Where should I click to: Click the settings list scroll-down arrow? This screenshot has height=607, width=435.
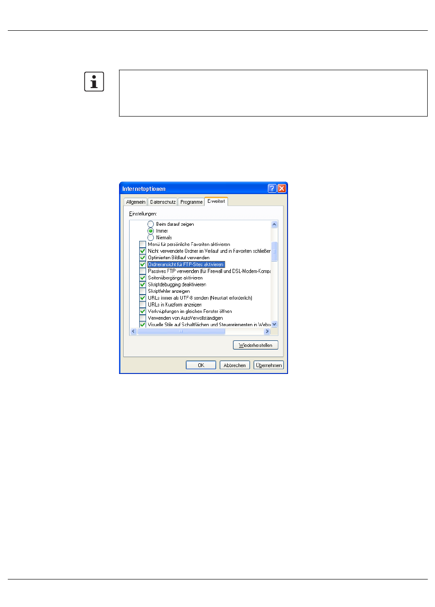274,324
